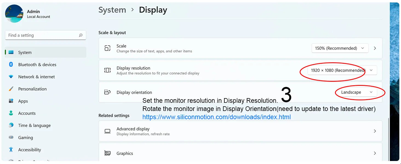Click the Apps icon in sidebar
Image resolution: width=401 pixels, height=164 pixels.
[x=11, y=101]
